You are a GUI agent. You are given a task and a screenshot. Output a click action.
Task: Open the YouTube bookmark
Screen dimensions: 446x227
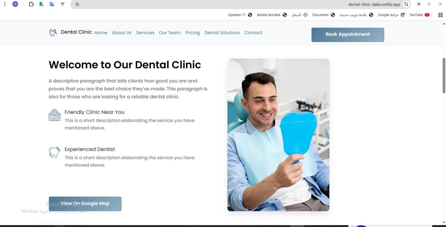(419, 15)
